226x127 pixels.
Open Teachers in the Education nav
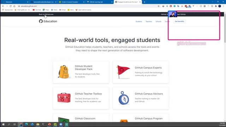(149, 22)
